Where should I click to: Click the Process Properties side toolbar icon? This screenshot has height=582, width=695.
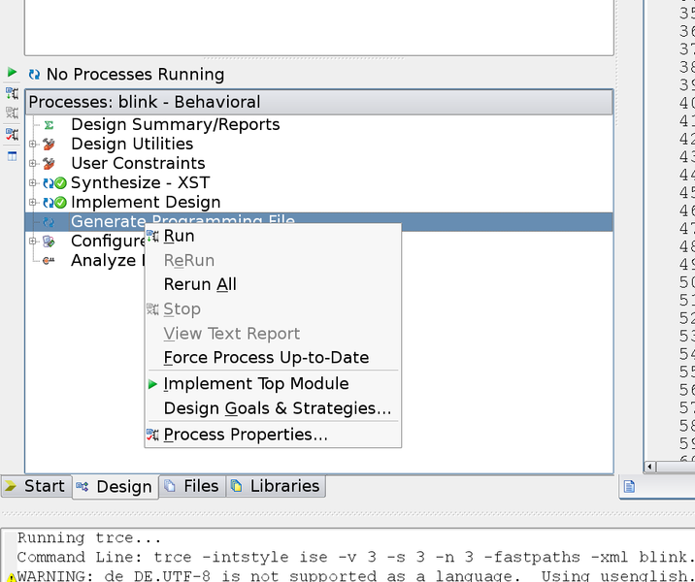pos(12,134)
